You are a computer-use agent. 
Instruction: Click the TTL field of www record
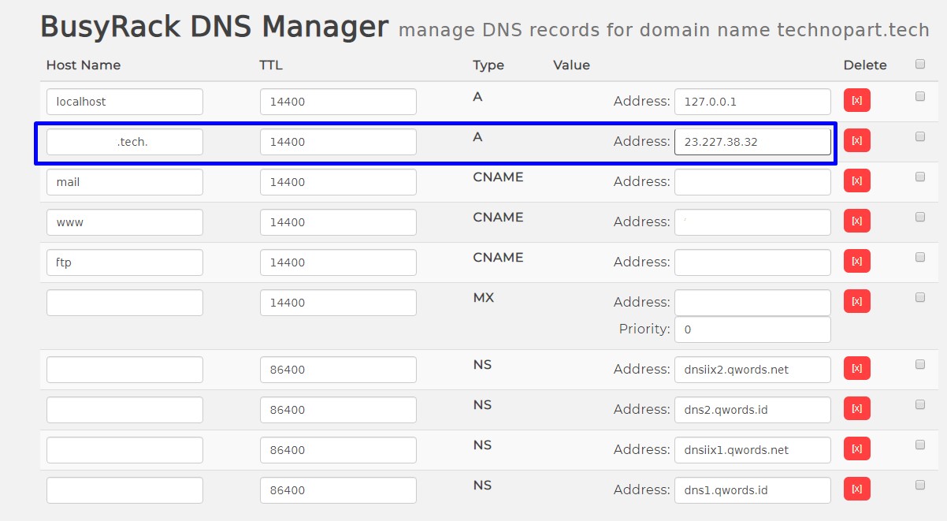[x=338, y=222]
